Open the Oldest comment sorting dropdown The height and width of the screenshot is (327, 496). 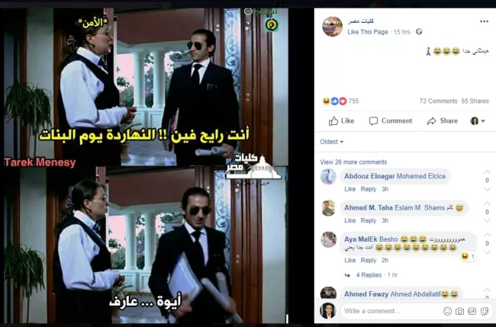[x=331, y=142]
